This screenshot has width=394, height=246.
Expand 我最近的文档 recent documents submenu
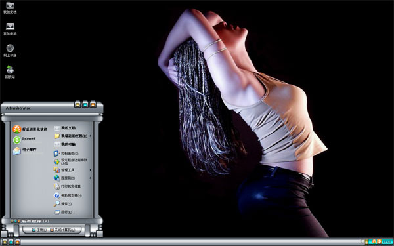click(73, 136)
